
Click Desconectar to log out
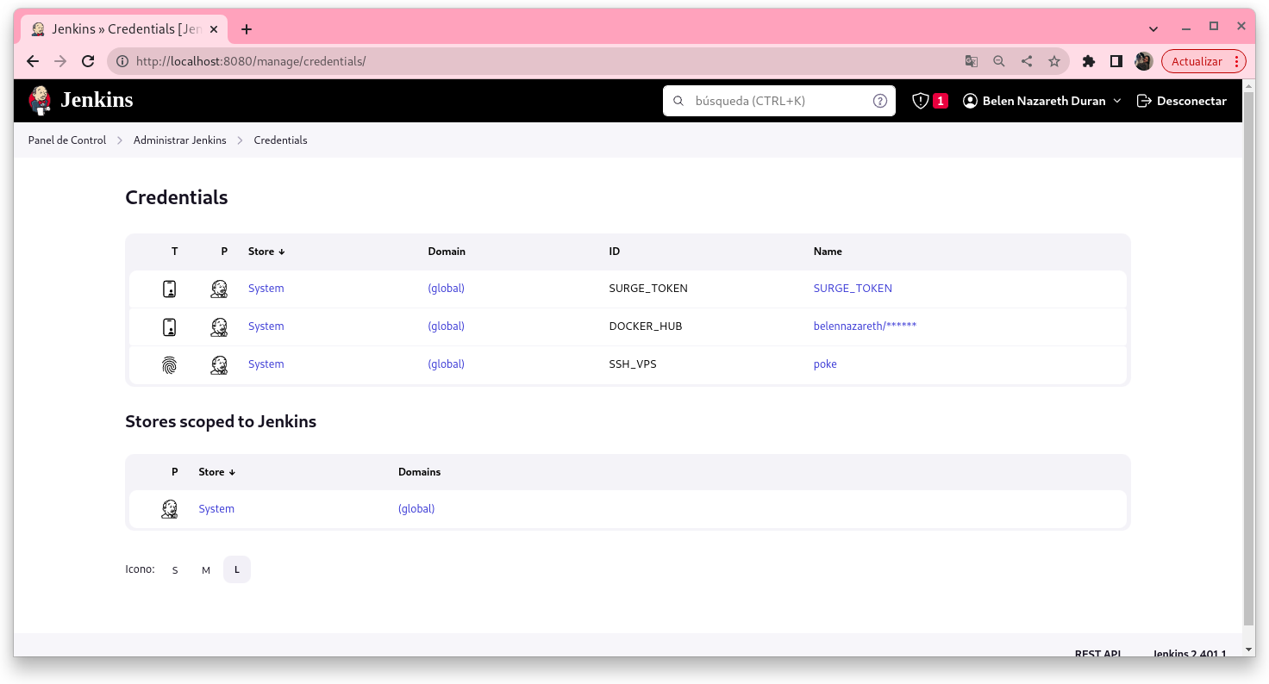click(1182, 101)
